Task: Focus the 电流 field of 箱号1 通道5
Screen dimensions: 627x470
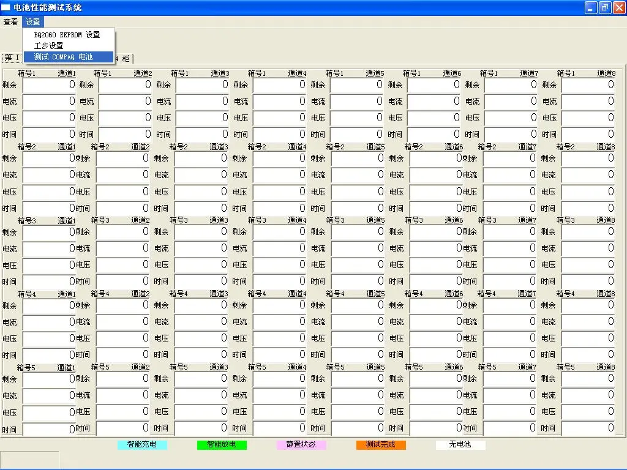Action: tap(357, 101)
